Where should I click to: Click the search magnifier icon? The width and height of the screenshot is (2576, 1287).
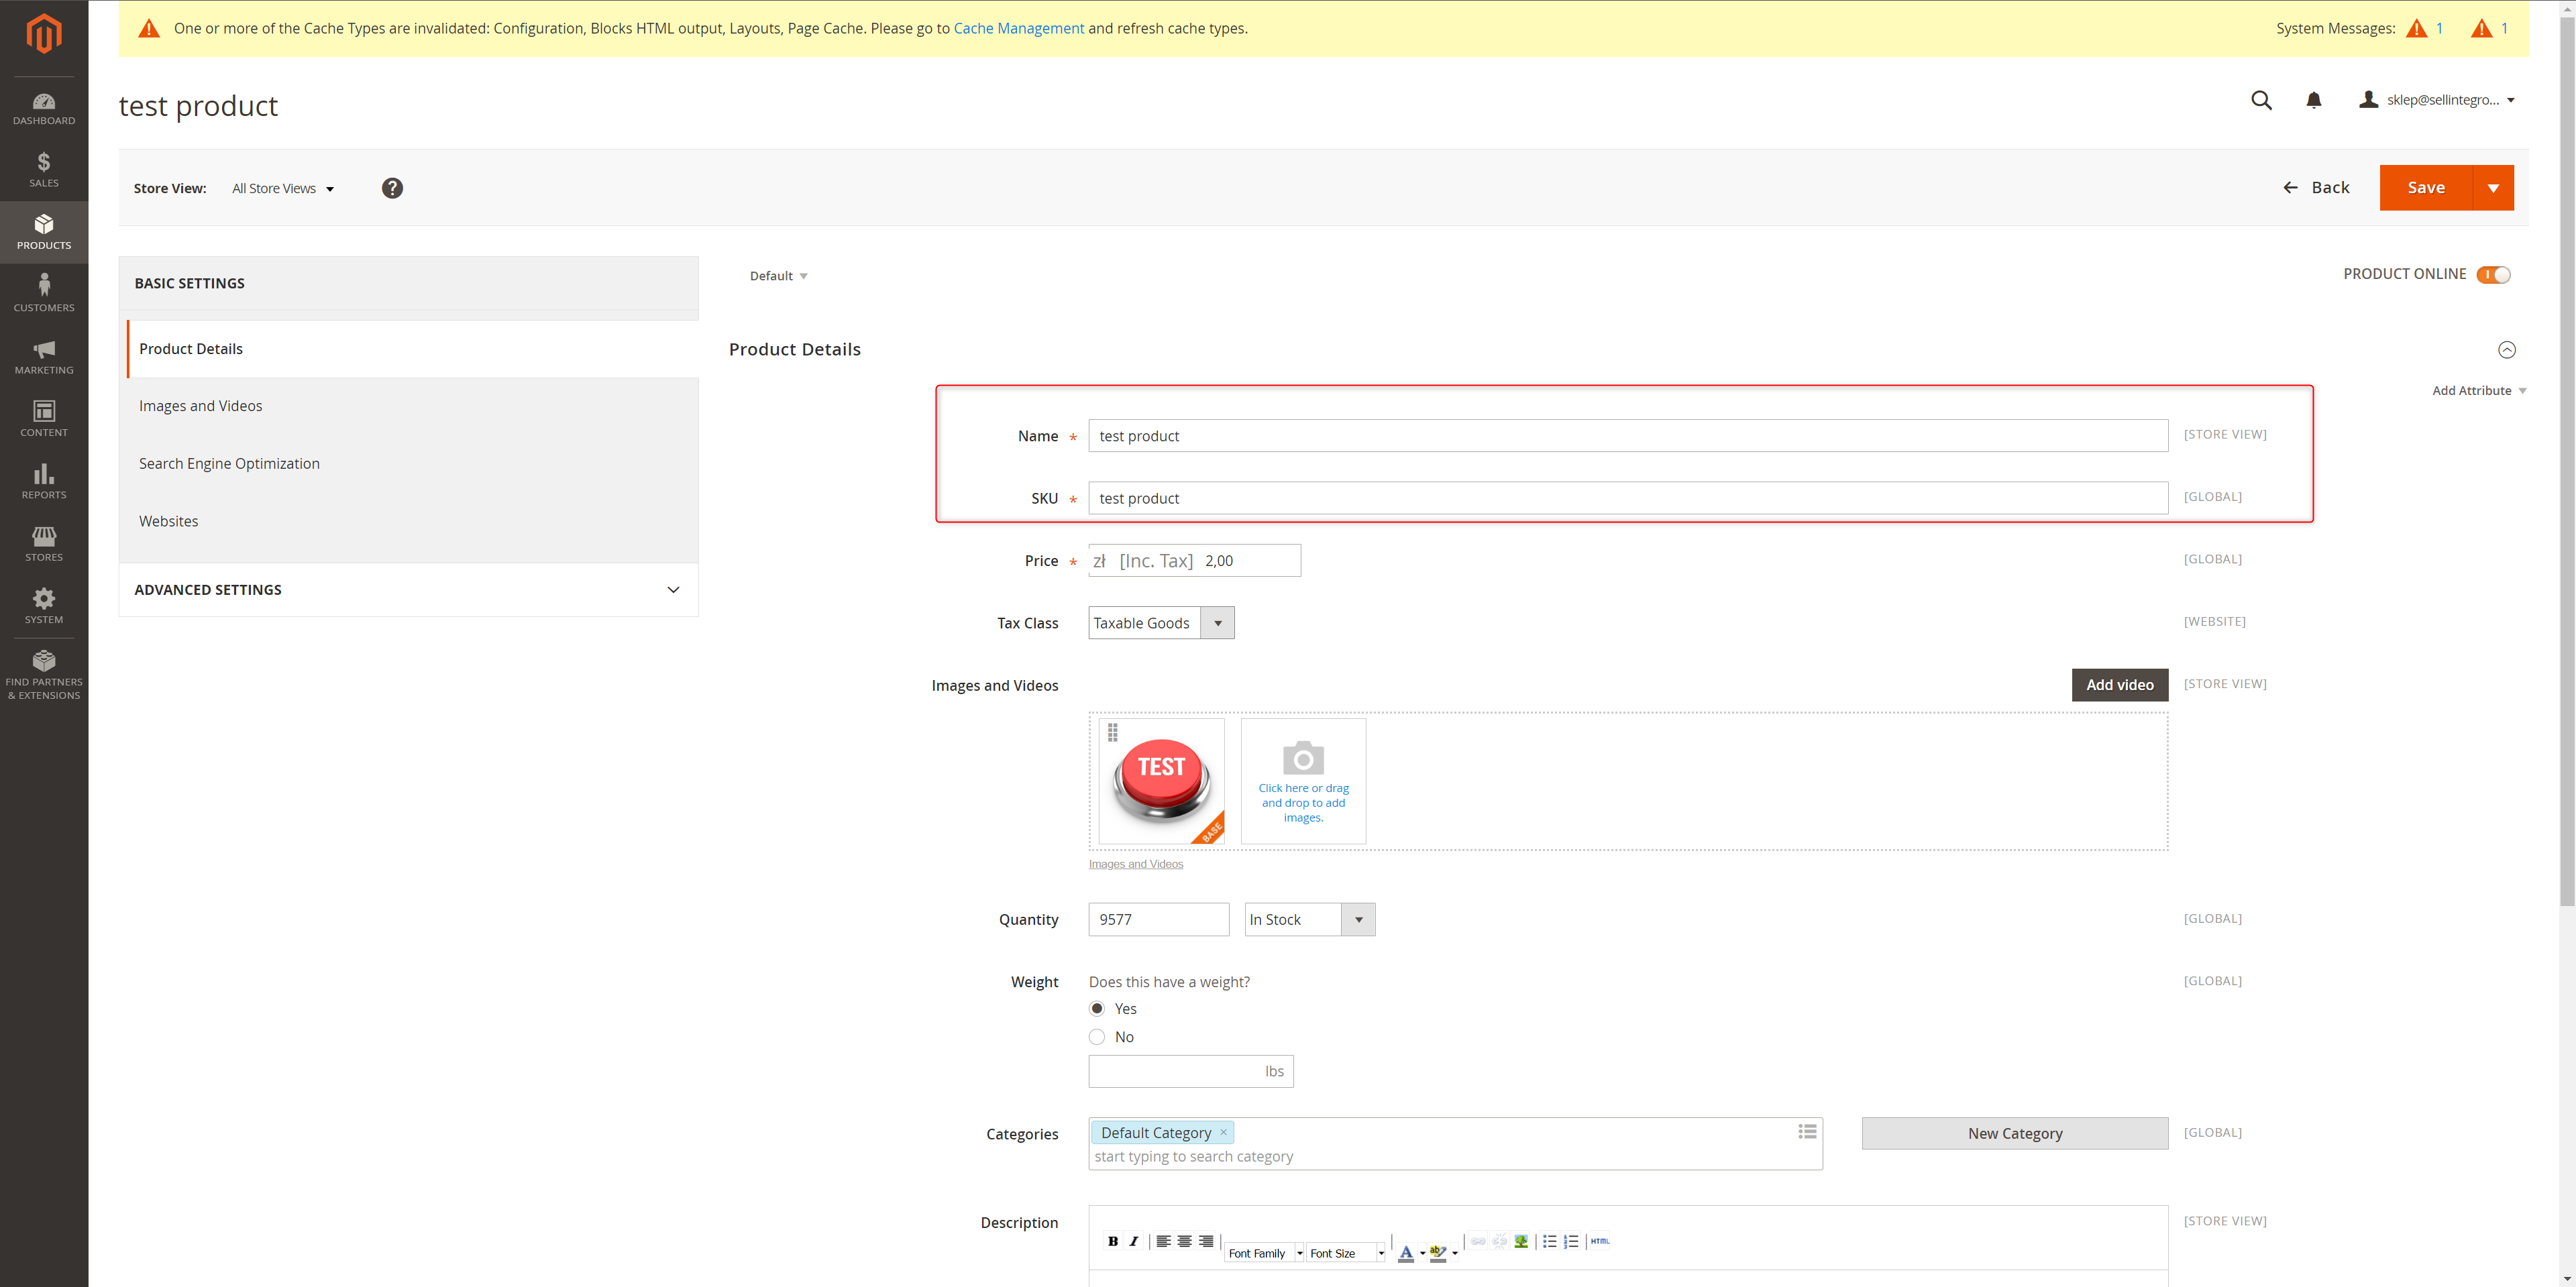click(x=2261, y=100)
